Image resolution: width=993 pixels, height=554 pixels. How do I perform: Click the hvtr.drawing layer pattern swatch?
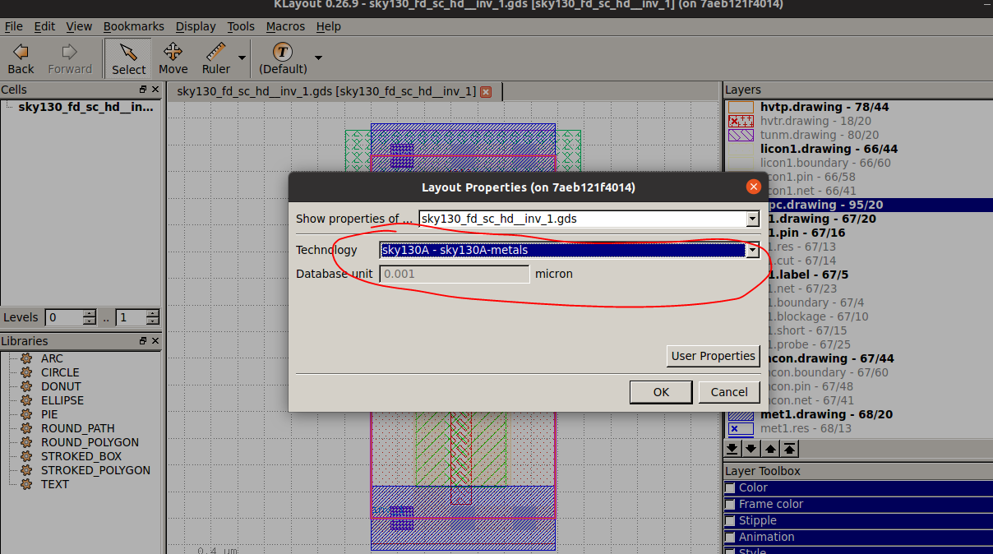[741, 121]
